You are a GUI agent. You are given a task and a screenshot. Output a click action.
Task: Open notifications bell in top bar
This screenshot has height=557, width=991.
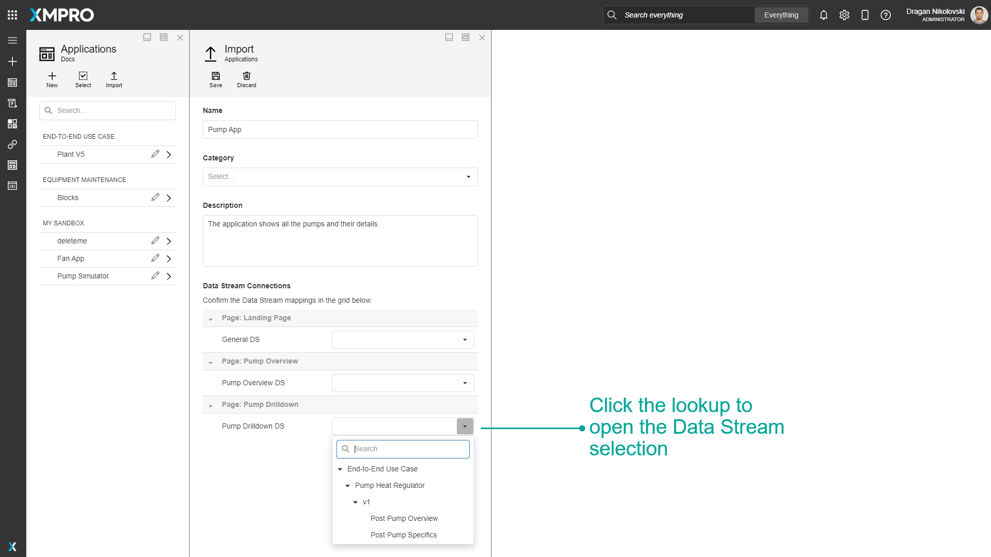pos(823,15)
